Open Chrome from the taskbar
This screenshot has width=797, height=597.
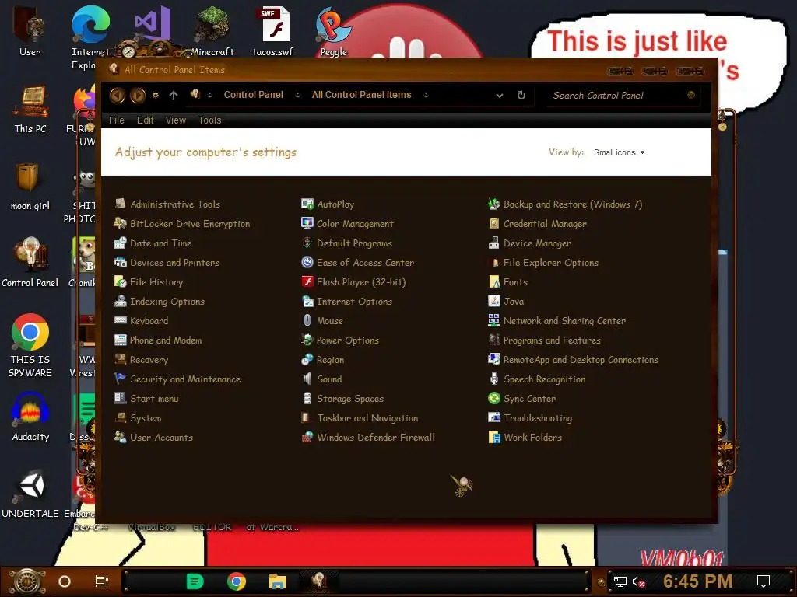click(237, 581)
